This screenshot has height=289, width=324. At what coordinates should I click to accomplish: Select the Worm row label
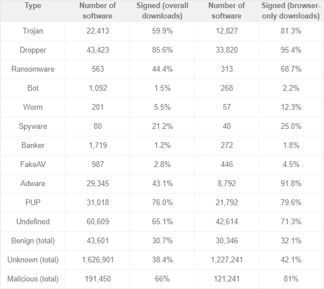pos(33,107)
